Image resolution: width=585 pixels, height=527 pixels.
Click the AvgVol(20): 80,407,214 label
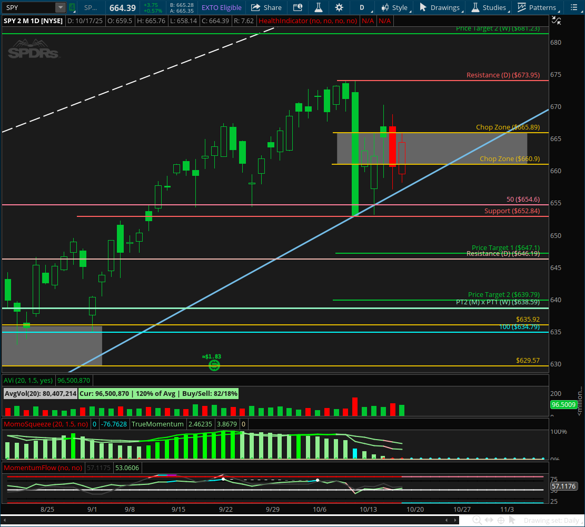click(x=41, y=393)
